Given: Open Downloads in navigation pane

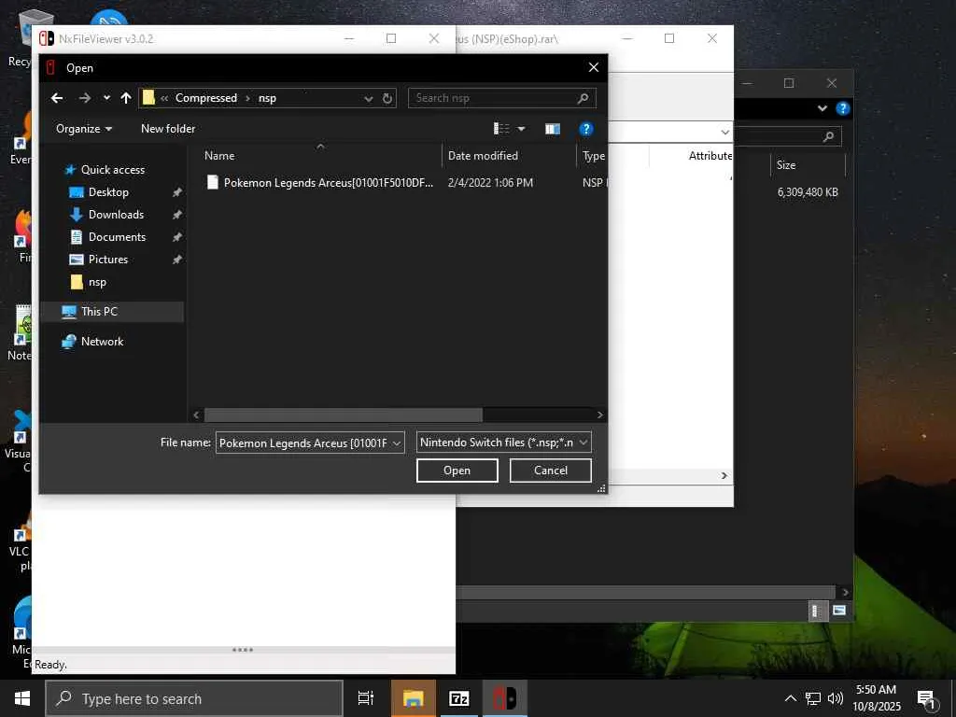Looking at the screenshot, I should pyautogui.click(x=116, y=215).
